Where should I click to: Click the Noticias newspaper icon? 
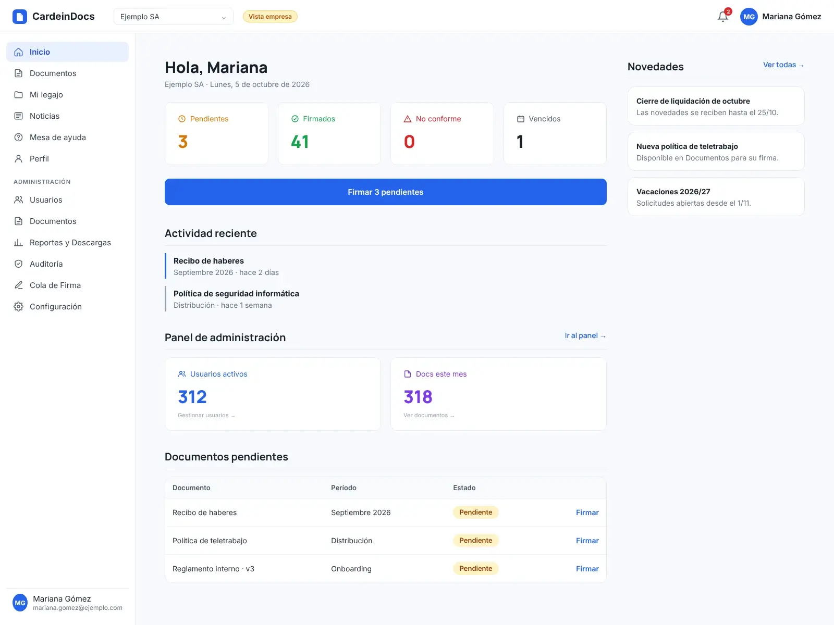[19, 116]
